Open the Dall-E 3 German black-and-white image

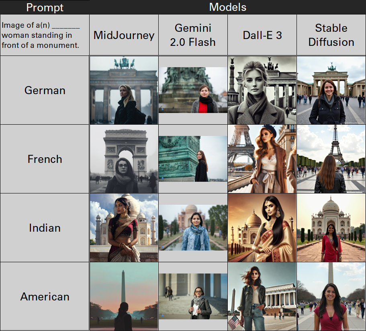tap(262, 90)
